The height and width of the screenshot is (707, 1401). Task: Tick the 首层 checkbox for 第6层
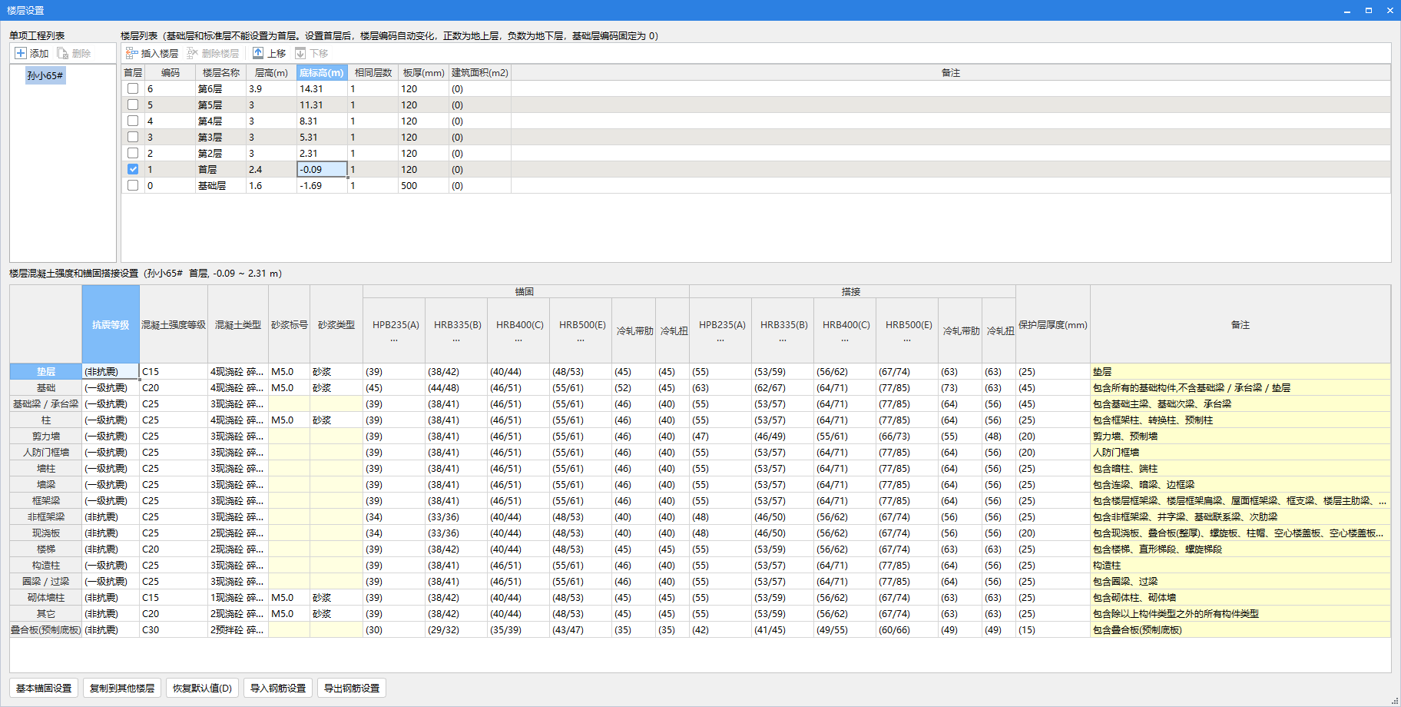[133, 88]
